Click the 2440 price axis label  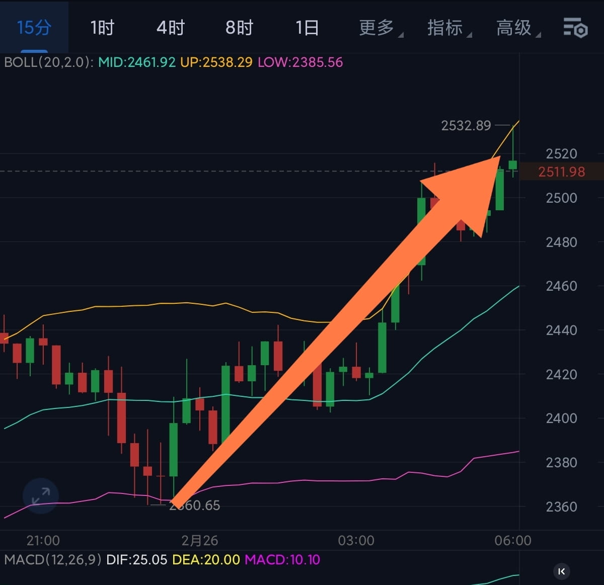pos(561,330)
